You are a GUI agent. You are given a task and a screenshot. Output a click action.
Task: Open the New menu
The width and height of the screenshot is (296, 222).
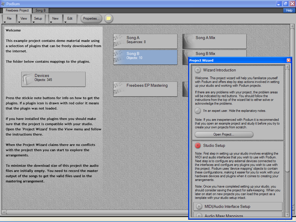point(55,19)
